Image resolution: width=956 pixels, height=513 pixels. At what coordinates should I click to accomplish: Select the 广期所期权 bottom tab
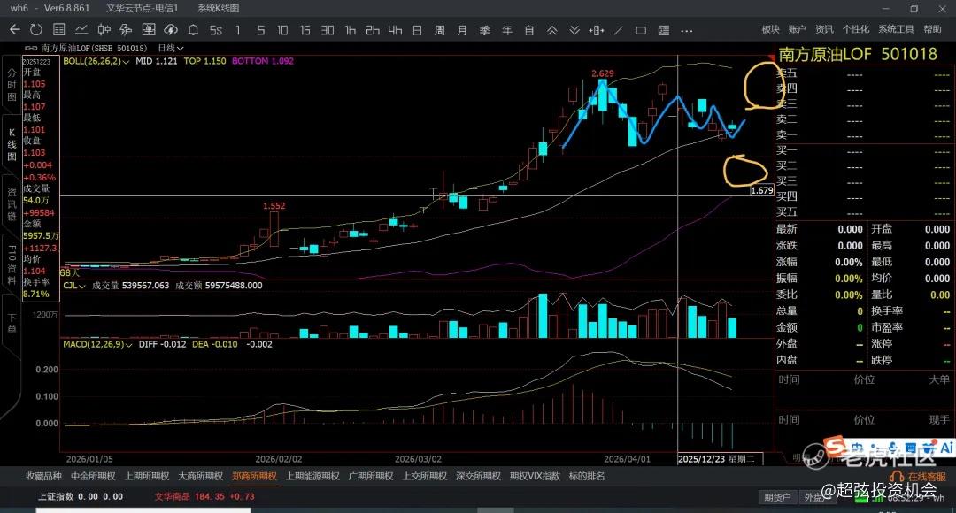click(371, 477)
